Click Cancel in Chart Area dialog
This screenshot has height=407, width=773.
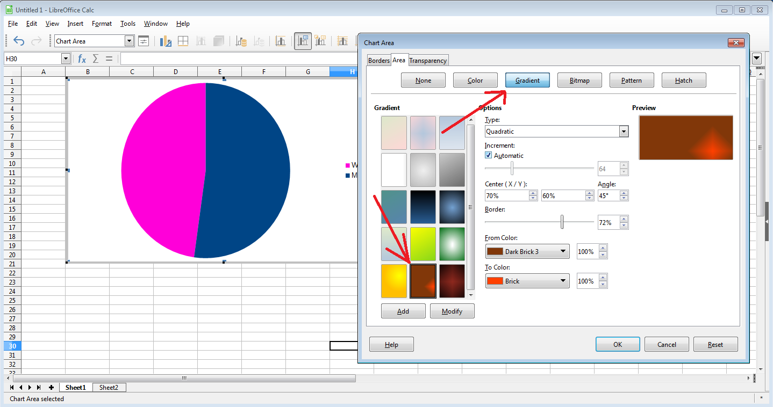point(667,344)
